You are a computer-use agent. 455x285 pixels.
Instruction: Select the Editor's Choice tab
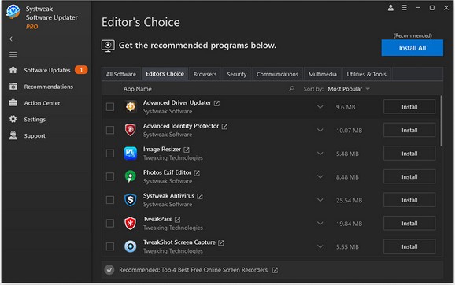(165, 74)
